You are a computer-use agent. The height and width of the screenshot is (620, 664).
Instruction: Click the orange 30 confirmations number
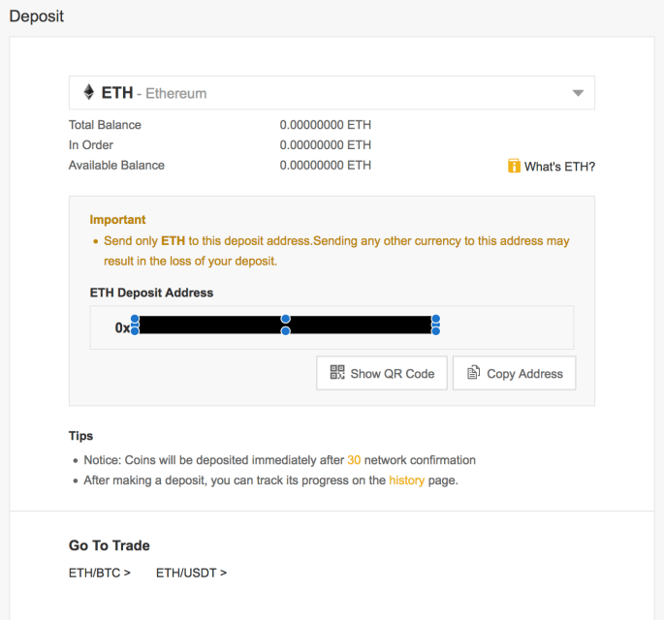pyautogui.click(x=354, y=460)
